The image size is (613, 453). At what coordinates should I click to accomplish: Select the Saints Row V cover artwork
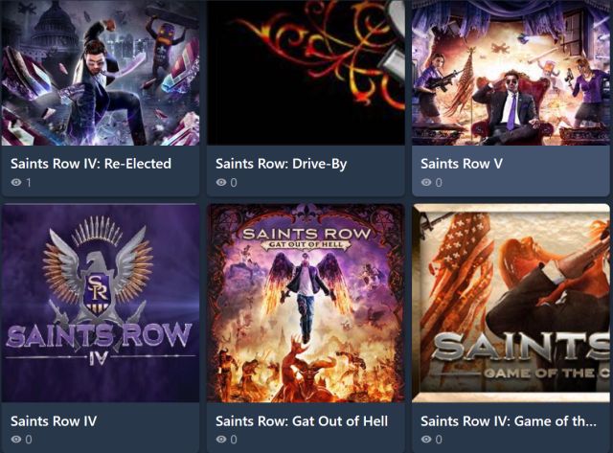pyautogui.click(x=511, y=73)
